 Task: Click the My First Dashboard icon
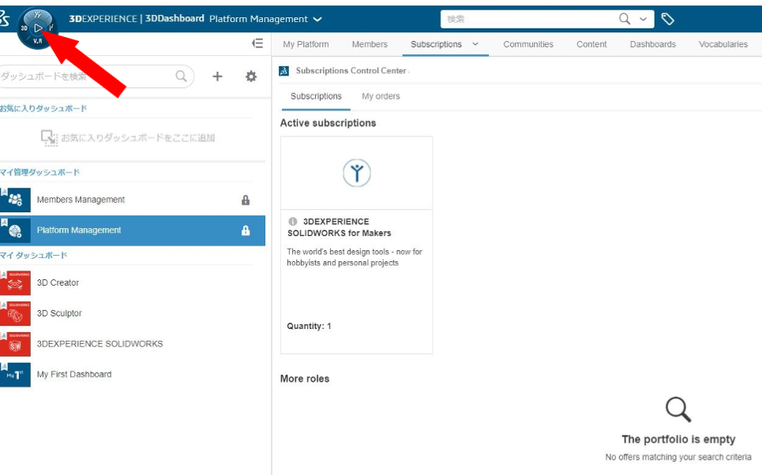click(x=15, y=375)
